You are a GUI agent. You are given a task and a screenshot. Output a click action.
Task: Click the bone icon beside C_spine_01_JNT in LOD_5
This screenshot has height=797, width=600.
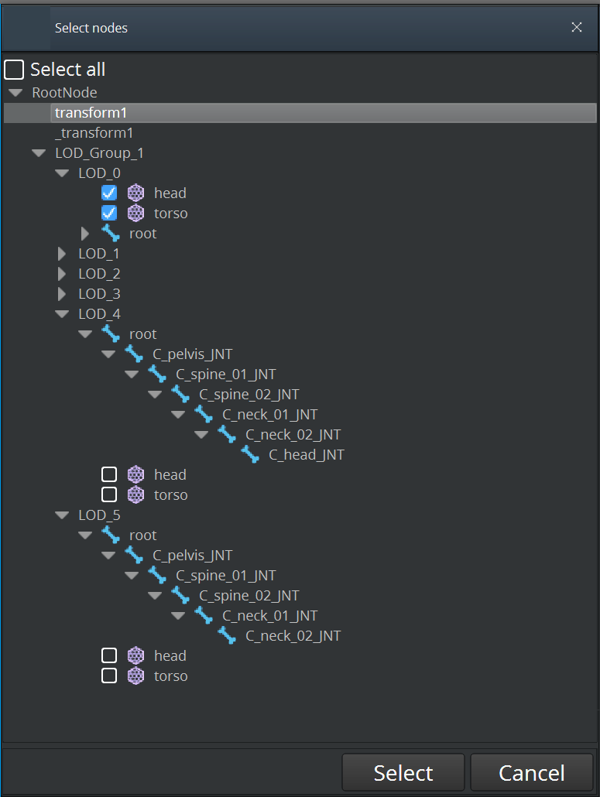coord(157,575)
